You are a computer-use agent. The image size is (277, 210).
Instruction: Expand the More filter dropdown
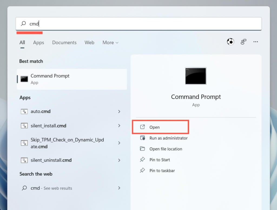pyautogui.click(x=110, y=42)
